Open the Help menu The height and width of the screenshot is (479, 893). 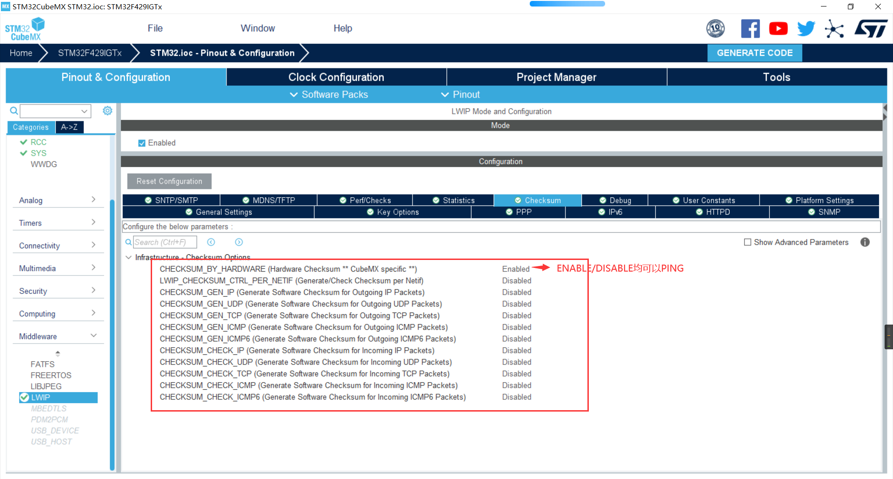tap(343, 28)
